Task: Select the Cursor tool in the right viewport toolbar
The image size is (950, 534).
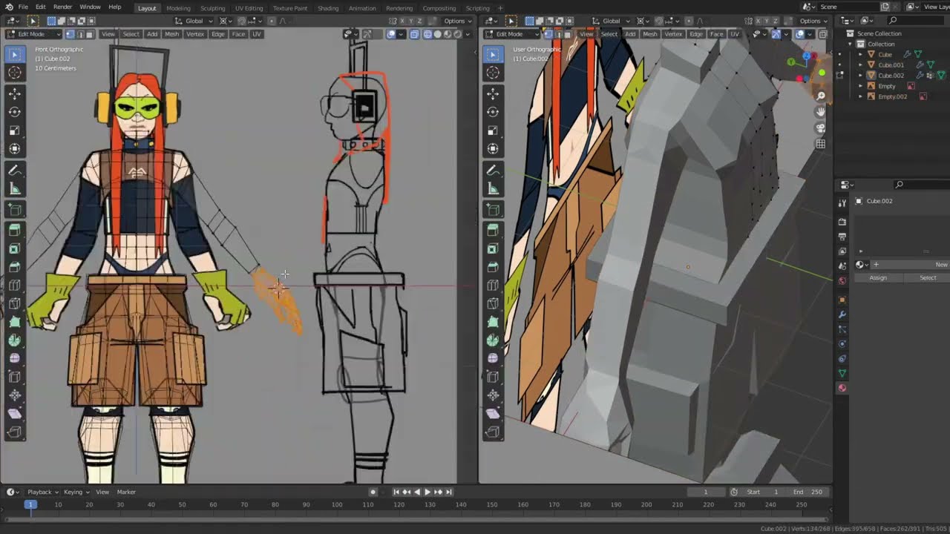Action: (493, 73)
